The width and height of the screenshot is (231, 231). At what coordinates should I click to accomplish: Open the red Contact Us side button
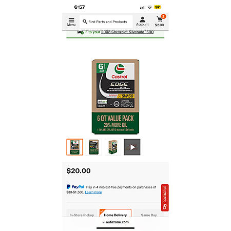pyautogui.click(x=165, y=198)
